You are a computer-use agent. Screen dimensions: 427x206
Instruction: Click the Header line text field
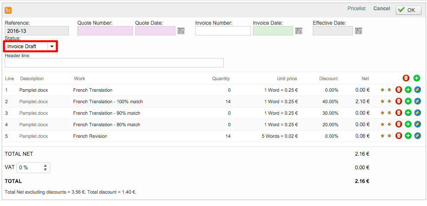tap(114, 63)
